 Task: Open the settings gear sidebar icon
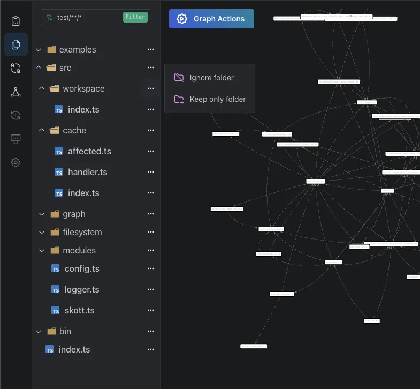[x=16, y=162]
